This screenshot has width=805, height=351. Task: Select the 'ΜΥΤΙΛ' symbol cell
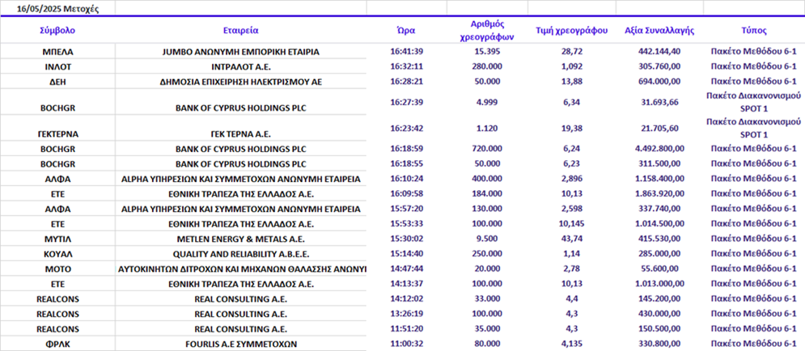point(57,239)
